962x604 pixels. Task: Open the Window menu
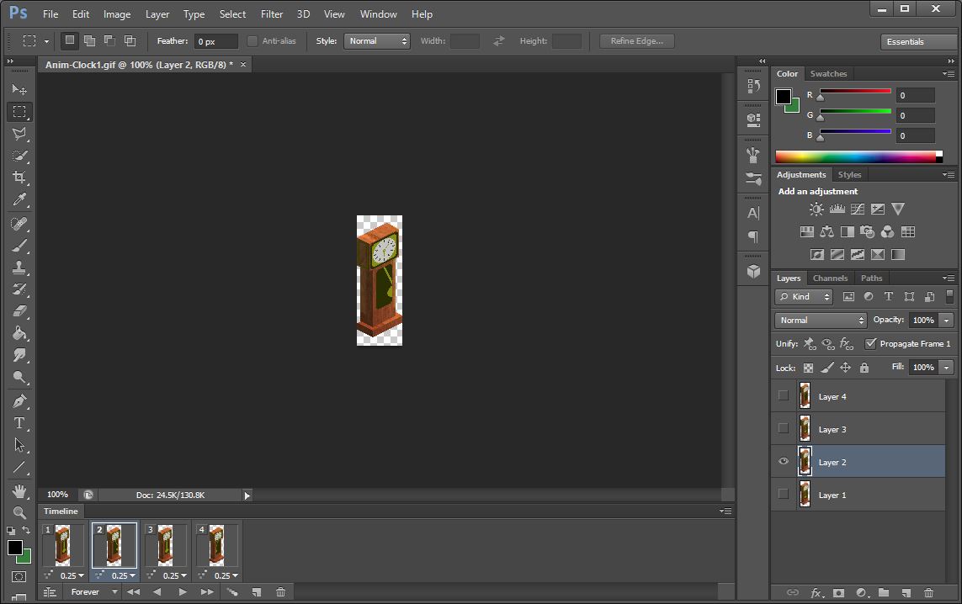pos(378,14)
